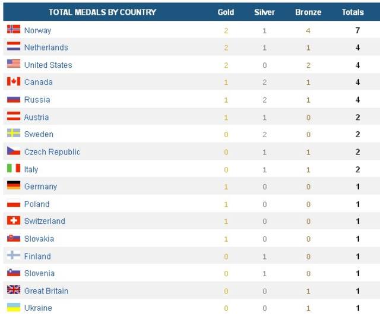Open the Finland country link
This screenshot has width=380, height=316.
tap(37, 257)
